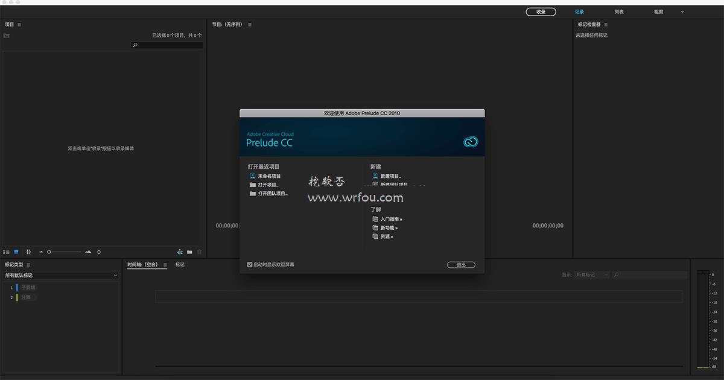The image size is (724, 380).
Task: Open the 项目 panel menu icon
Action: [x=19, y=25]
